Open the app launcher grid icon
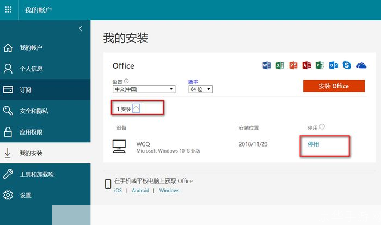Viewport: 381px width, 225px height. 8,9
